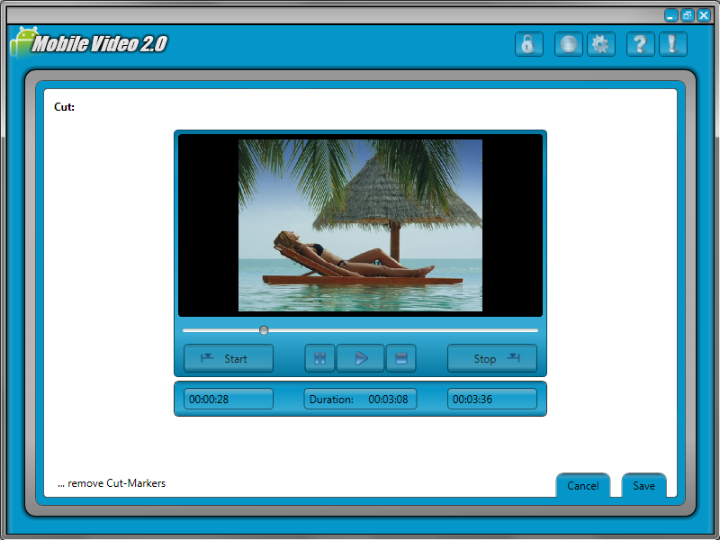Open help via the question mark icon
The width and height of the screenshot is (720, 540).
(x=639, y=44)
